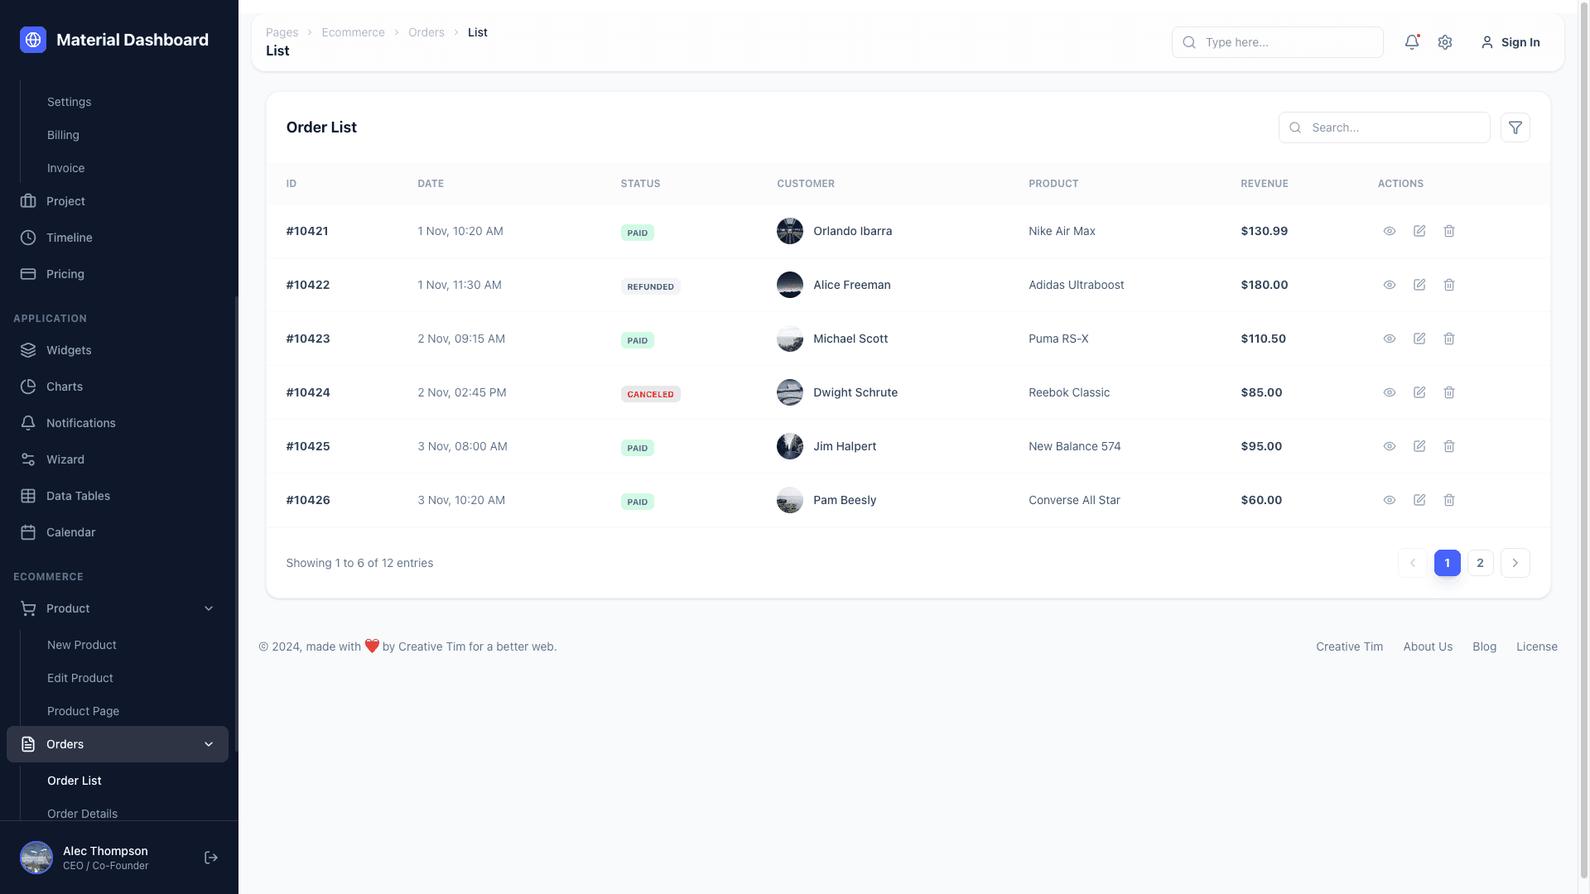Click the Creative Tim footer link
Viewport: 1590px width, 894px height.
pos(1349,646)
